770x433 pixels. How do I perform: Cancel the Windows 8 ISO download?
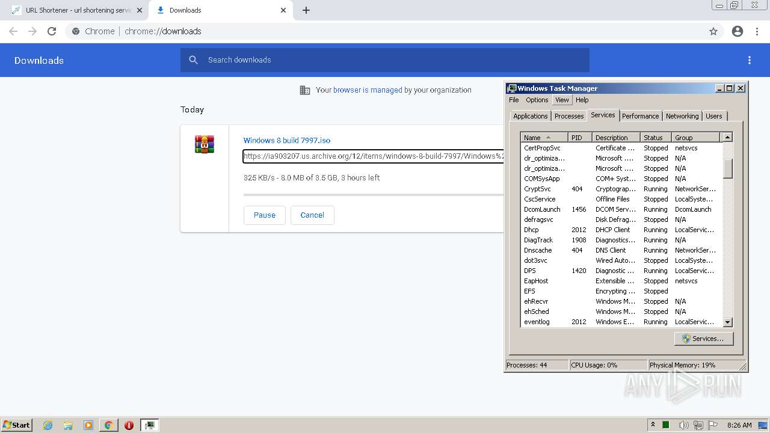(x=312, y=215)
